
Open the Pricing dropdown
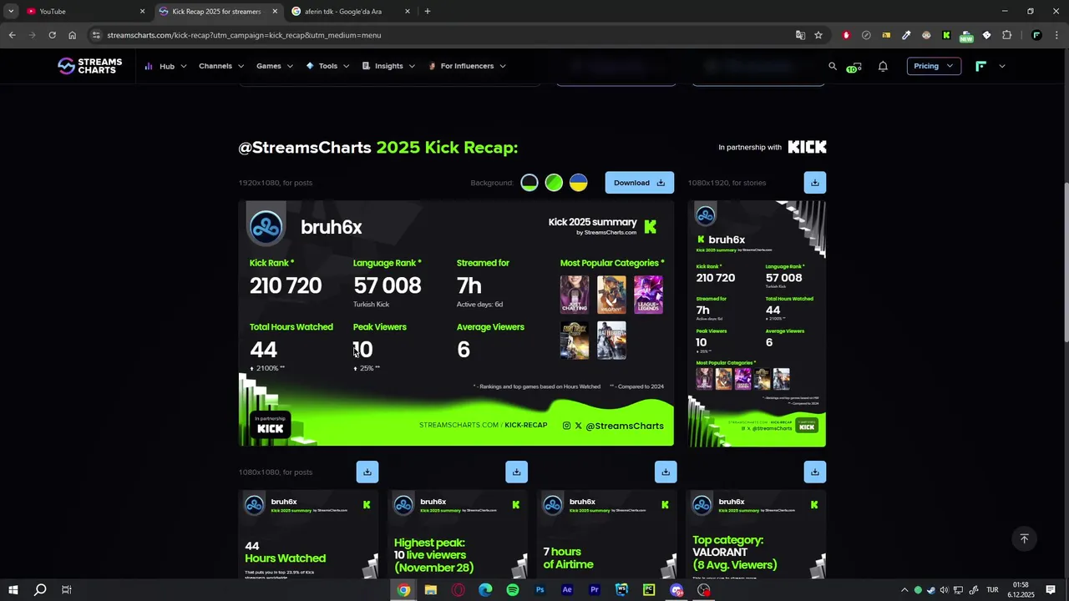click(x=933, y=66)
